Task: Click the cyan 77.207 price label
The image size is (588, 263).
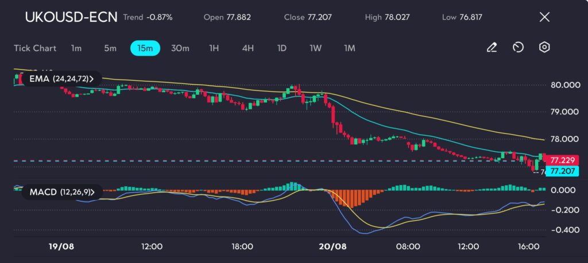Action: pos(559,171)
